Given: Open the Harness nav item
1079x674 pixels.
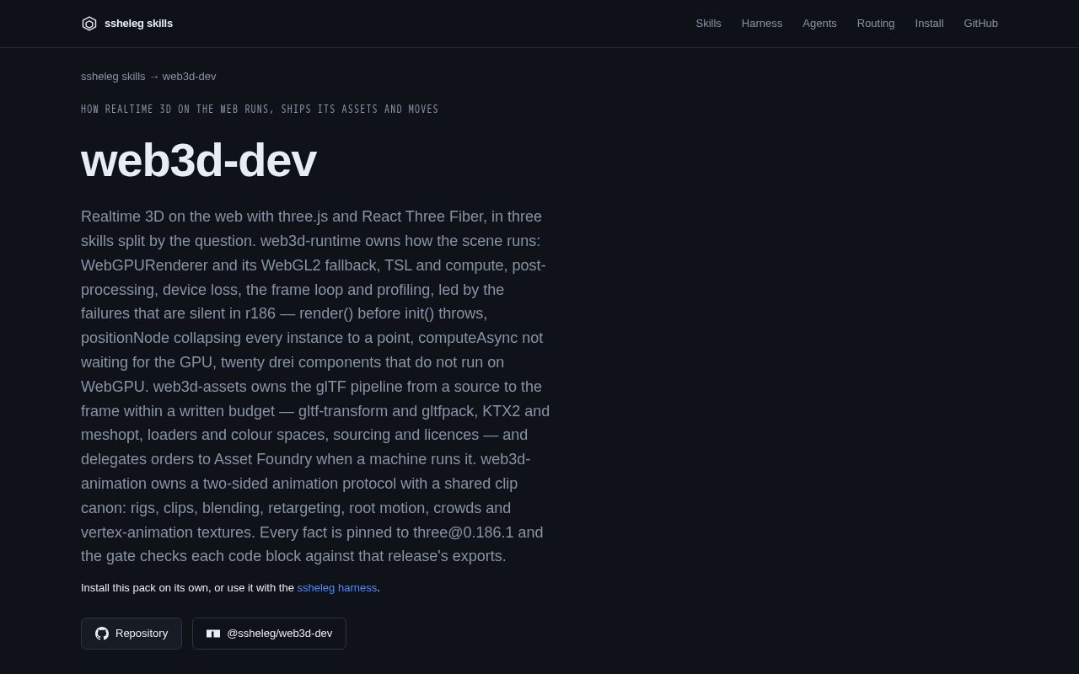Looking at the screenshot, I should pos(762,24).
